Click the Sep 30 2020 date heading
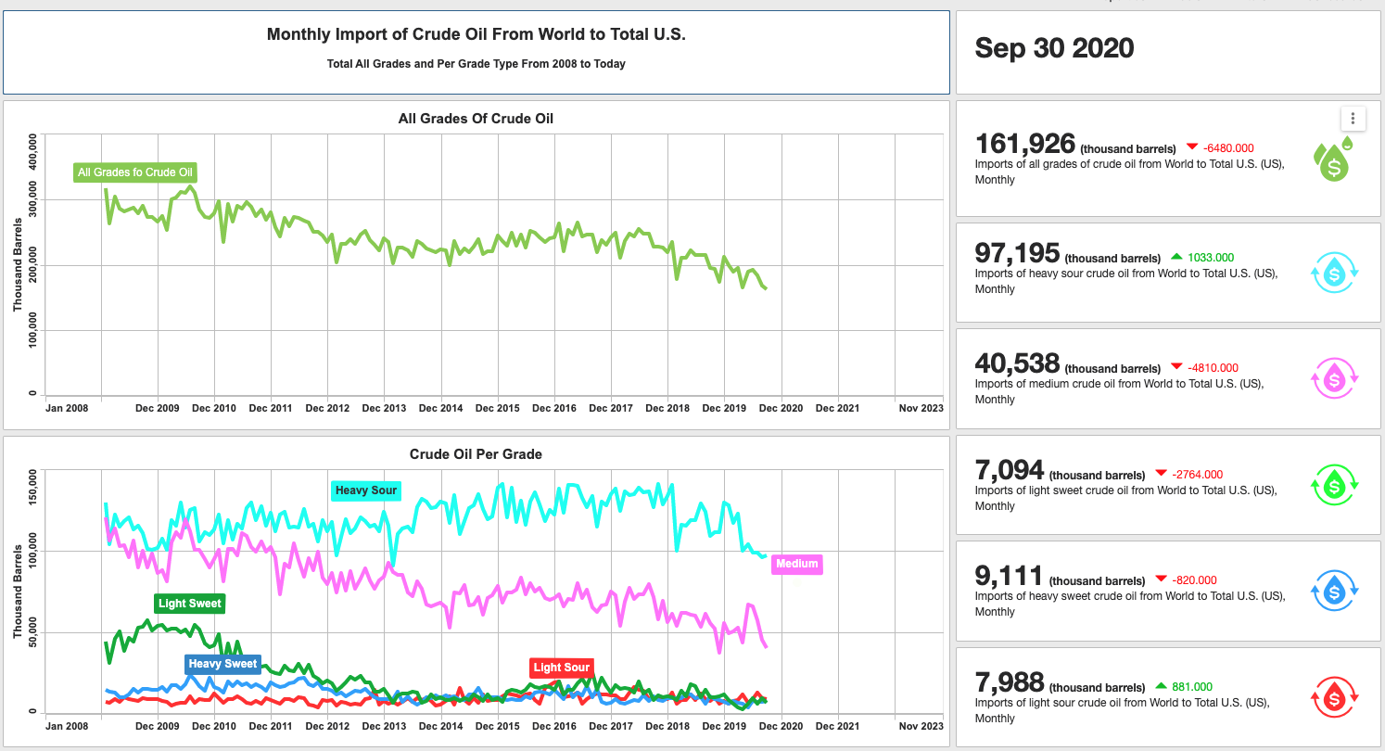 [1054, 48]
